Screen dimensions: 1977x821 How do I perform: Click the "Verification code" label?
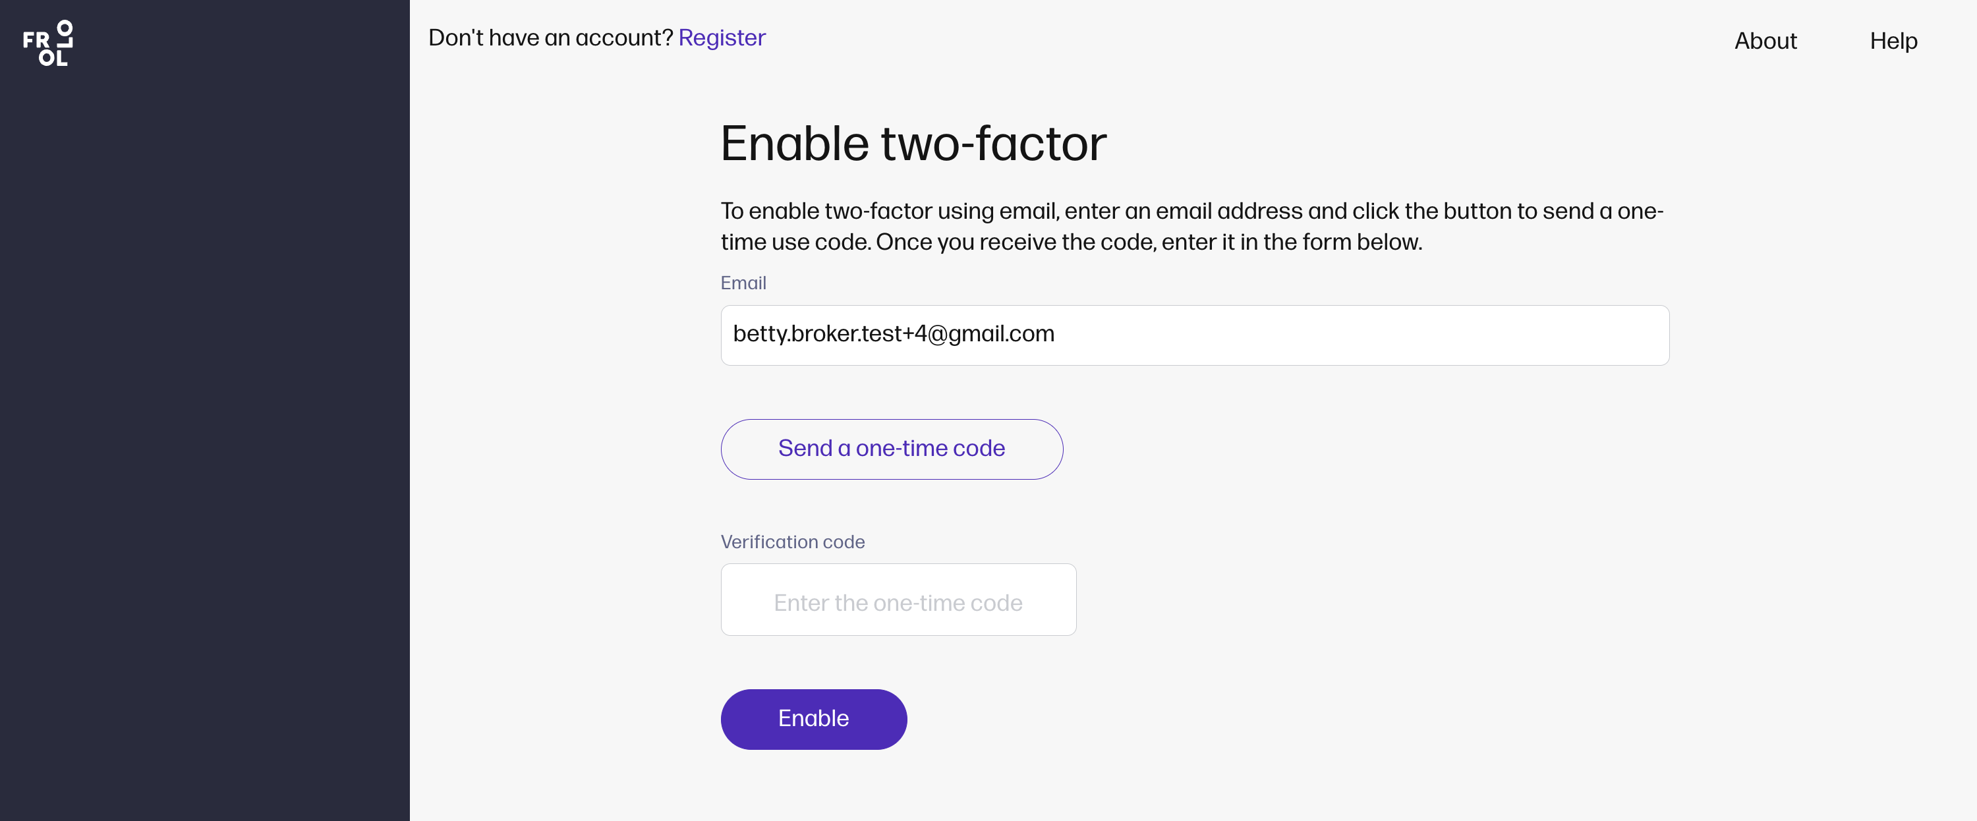[792, 542]
